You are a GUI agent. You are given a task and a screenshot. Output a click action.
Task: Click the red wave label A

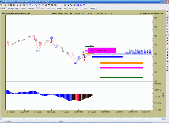[83, 52]
